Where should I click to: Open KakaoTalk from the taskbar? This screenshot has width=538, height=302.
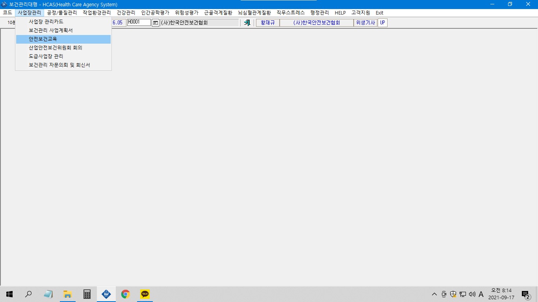145,294
